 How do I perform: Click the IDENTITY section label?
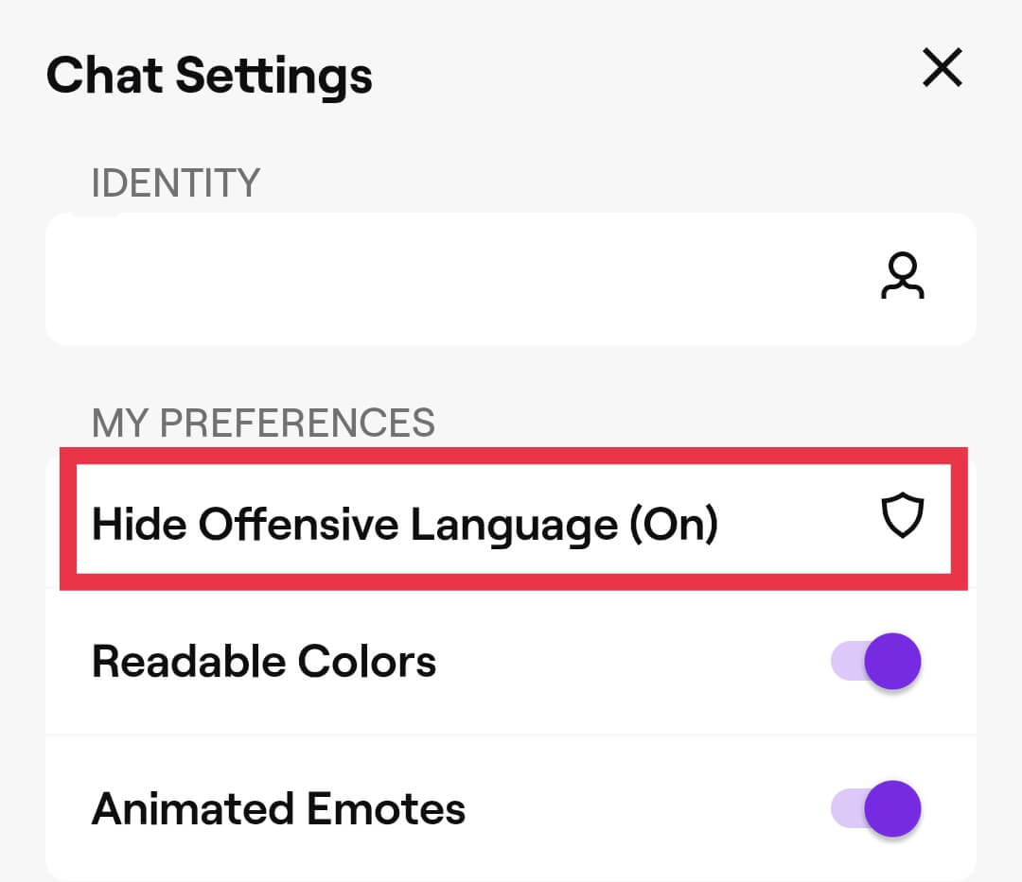pyautogui.click(x=176, y=182)
